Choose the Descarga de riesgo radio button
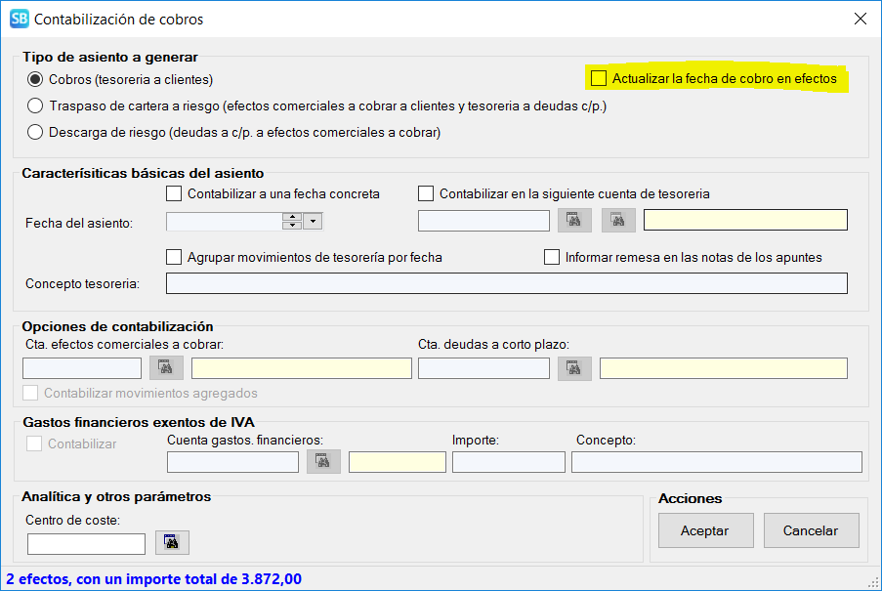This screenshot has width=882, height=591. [35, 132]
